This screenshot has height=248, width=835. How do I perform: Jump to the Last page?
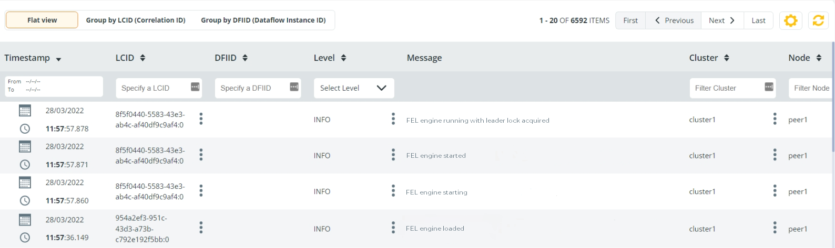pos(758,20)
